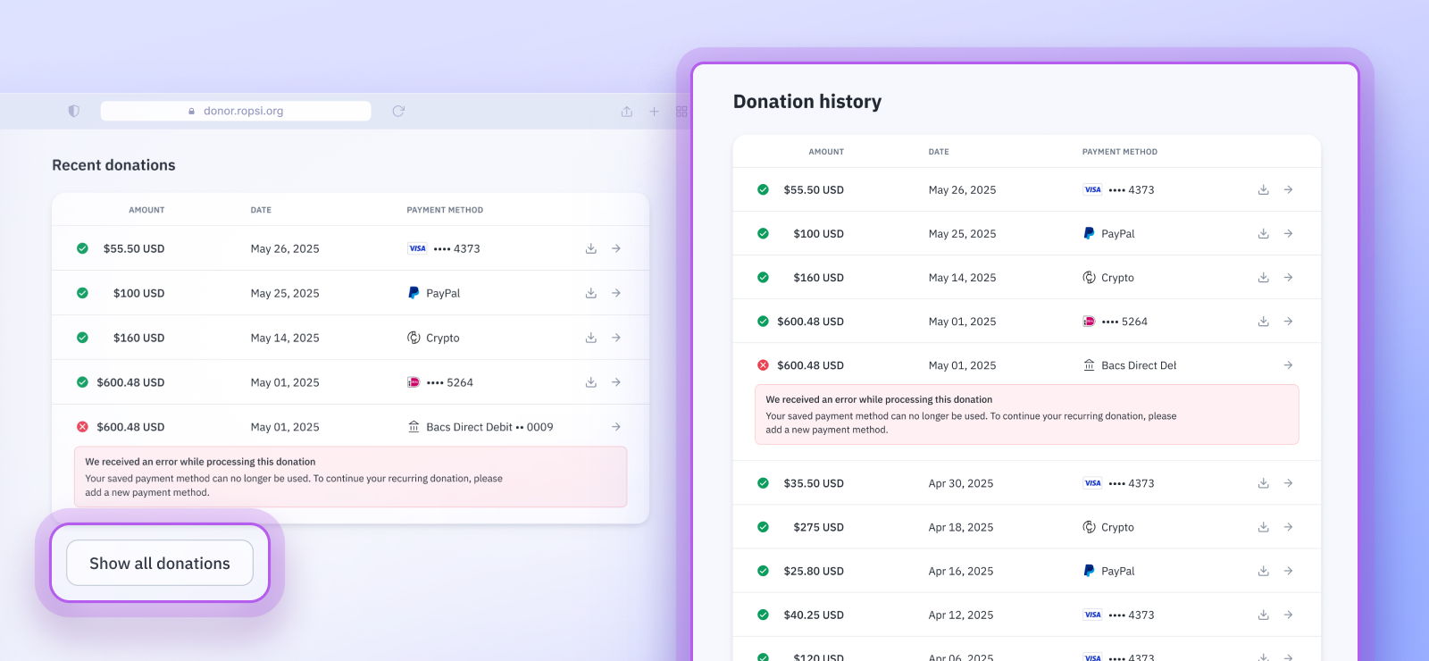The width and height of the screenshot is (1429, 661).
Task: Click the Show all donations button
Action: pos(159,563)
